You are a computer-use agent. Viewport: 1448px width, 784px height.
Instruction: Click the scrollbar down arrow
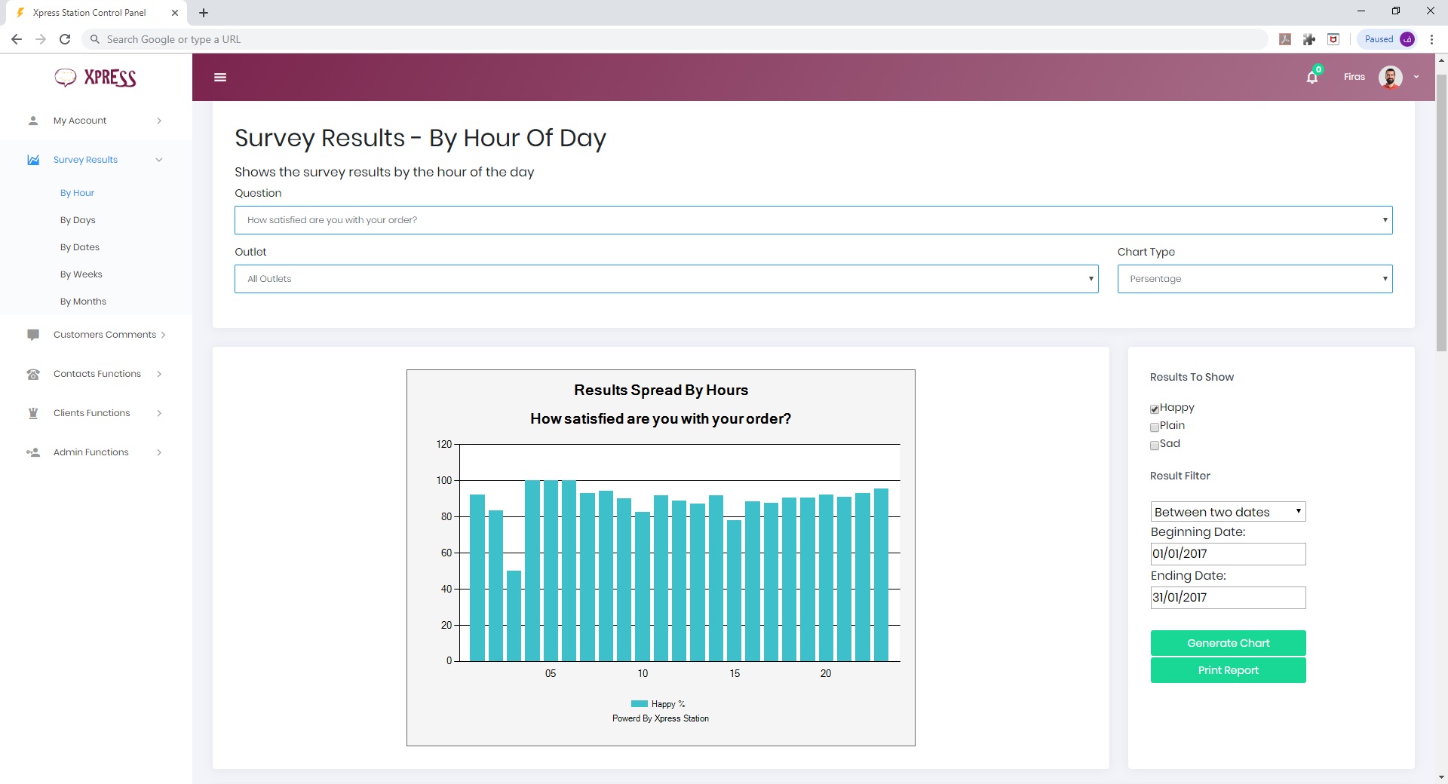click(x=1441, y=777)
